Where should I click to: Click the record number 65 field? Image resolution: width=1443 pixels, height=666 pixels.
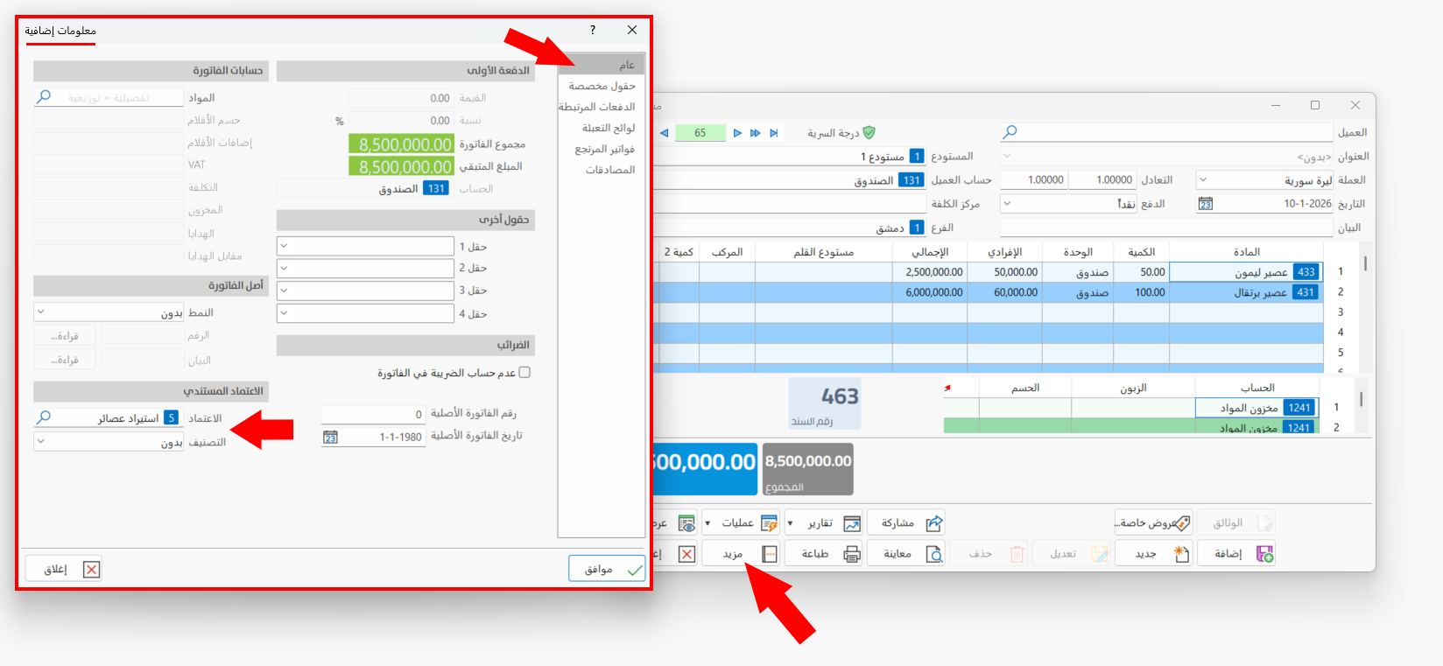(700, 133)
